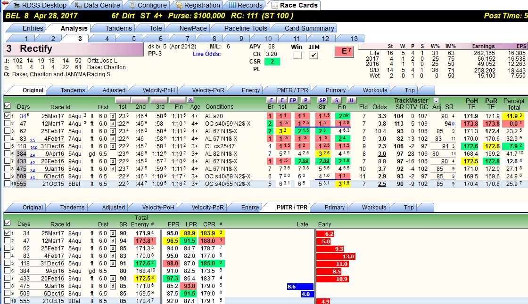Click the Registration arrows icon
This screenshot has width=528, height=304.
point(179,5)
